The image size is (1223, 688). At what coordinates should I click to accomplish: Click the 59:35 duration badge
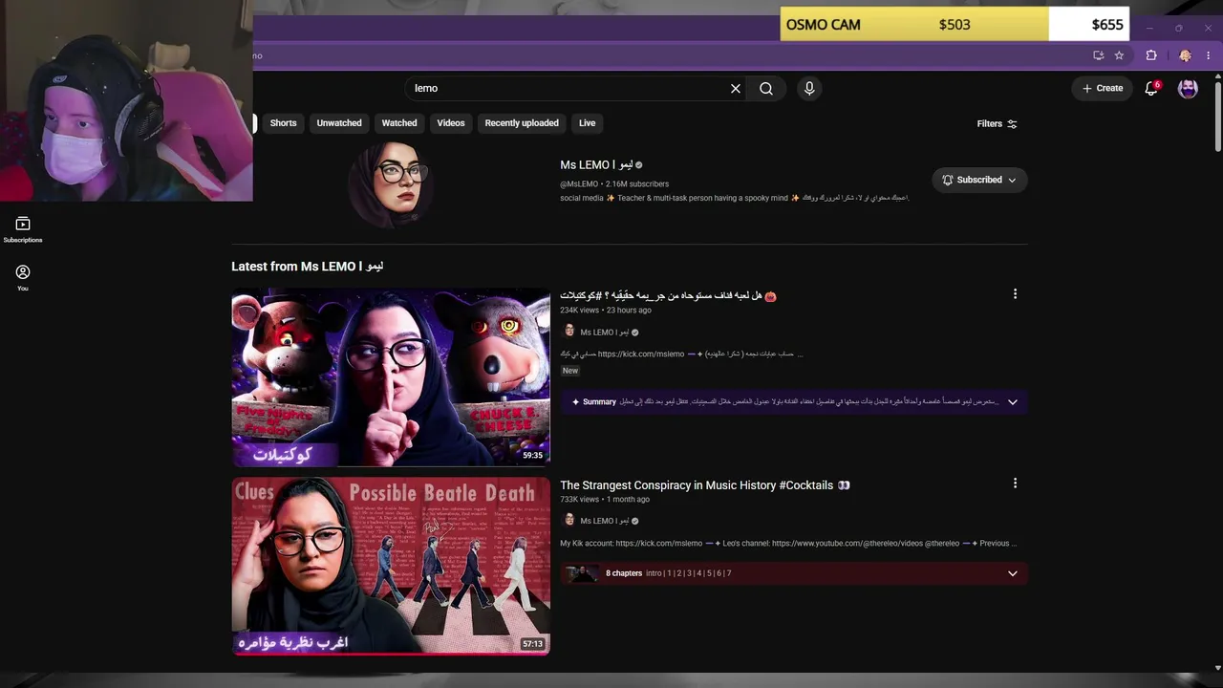coord(532,455)
